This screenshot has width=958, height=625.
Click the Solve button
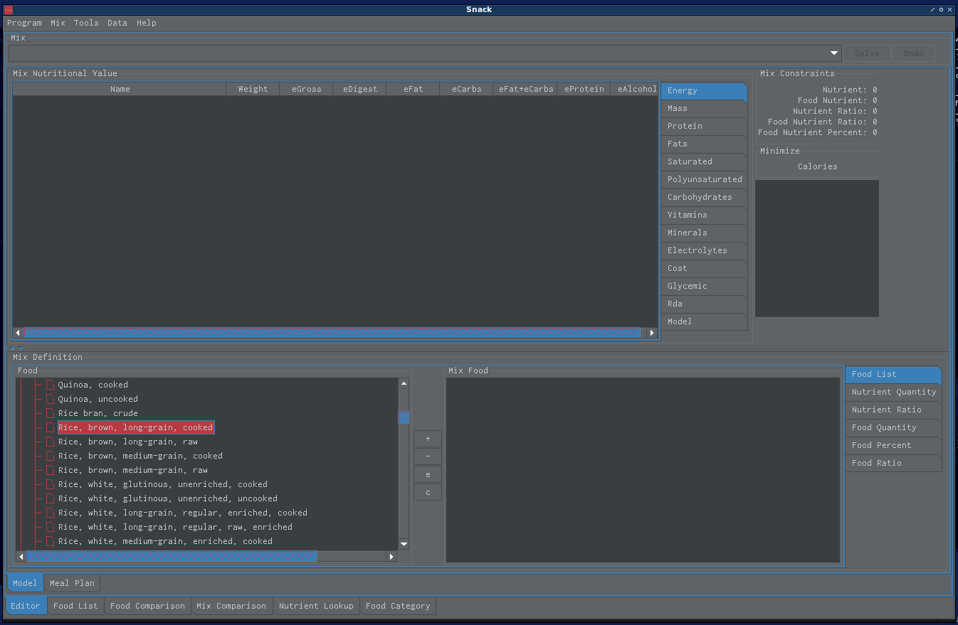(x=867, y=53)
